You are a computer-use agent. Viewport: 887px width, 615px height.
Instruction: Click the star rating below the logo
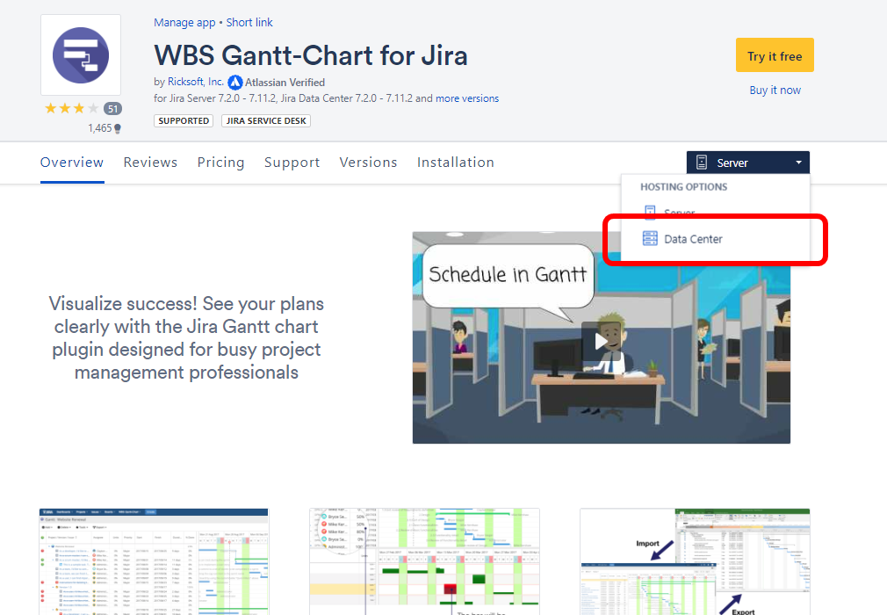click(x=71, y=108)
